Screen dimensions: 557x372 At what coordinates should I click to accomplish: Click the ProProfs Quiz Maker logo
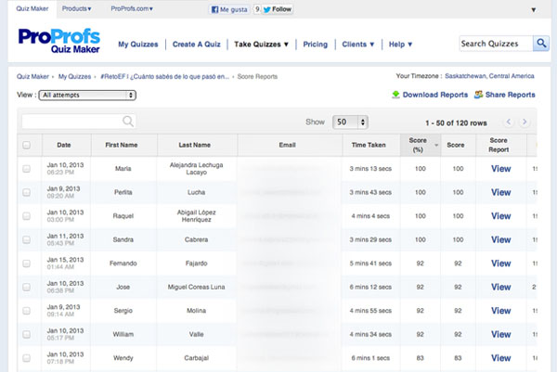coord(59,41)
